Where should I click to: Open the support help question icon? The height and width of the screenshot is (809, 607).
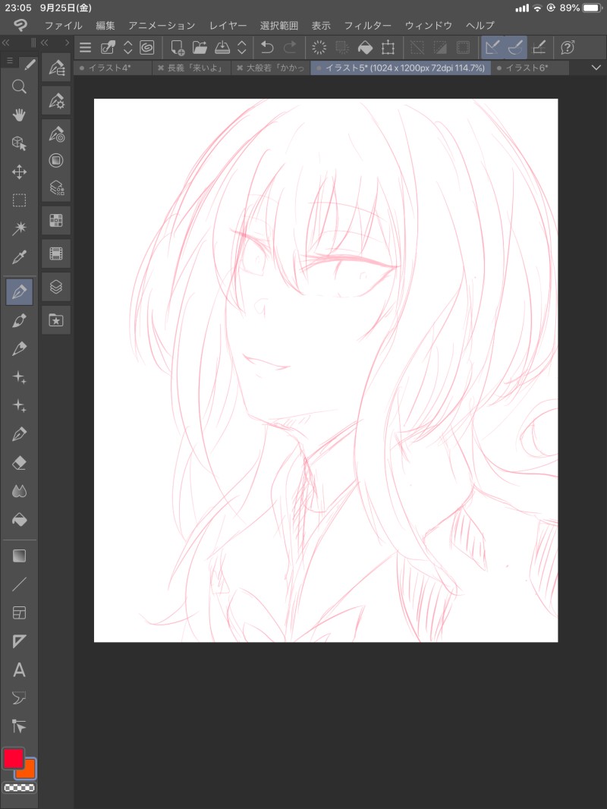568,48
